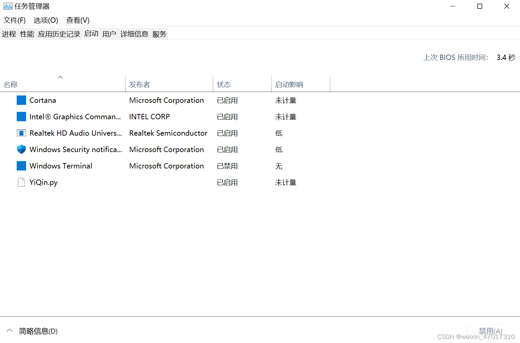Switch to the 应用历史记录 tab
520x343 pixels.
(x=59, y=34)
